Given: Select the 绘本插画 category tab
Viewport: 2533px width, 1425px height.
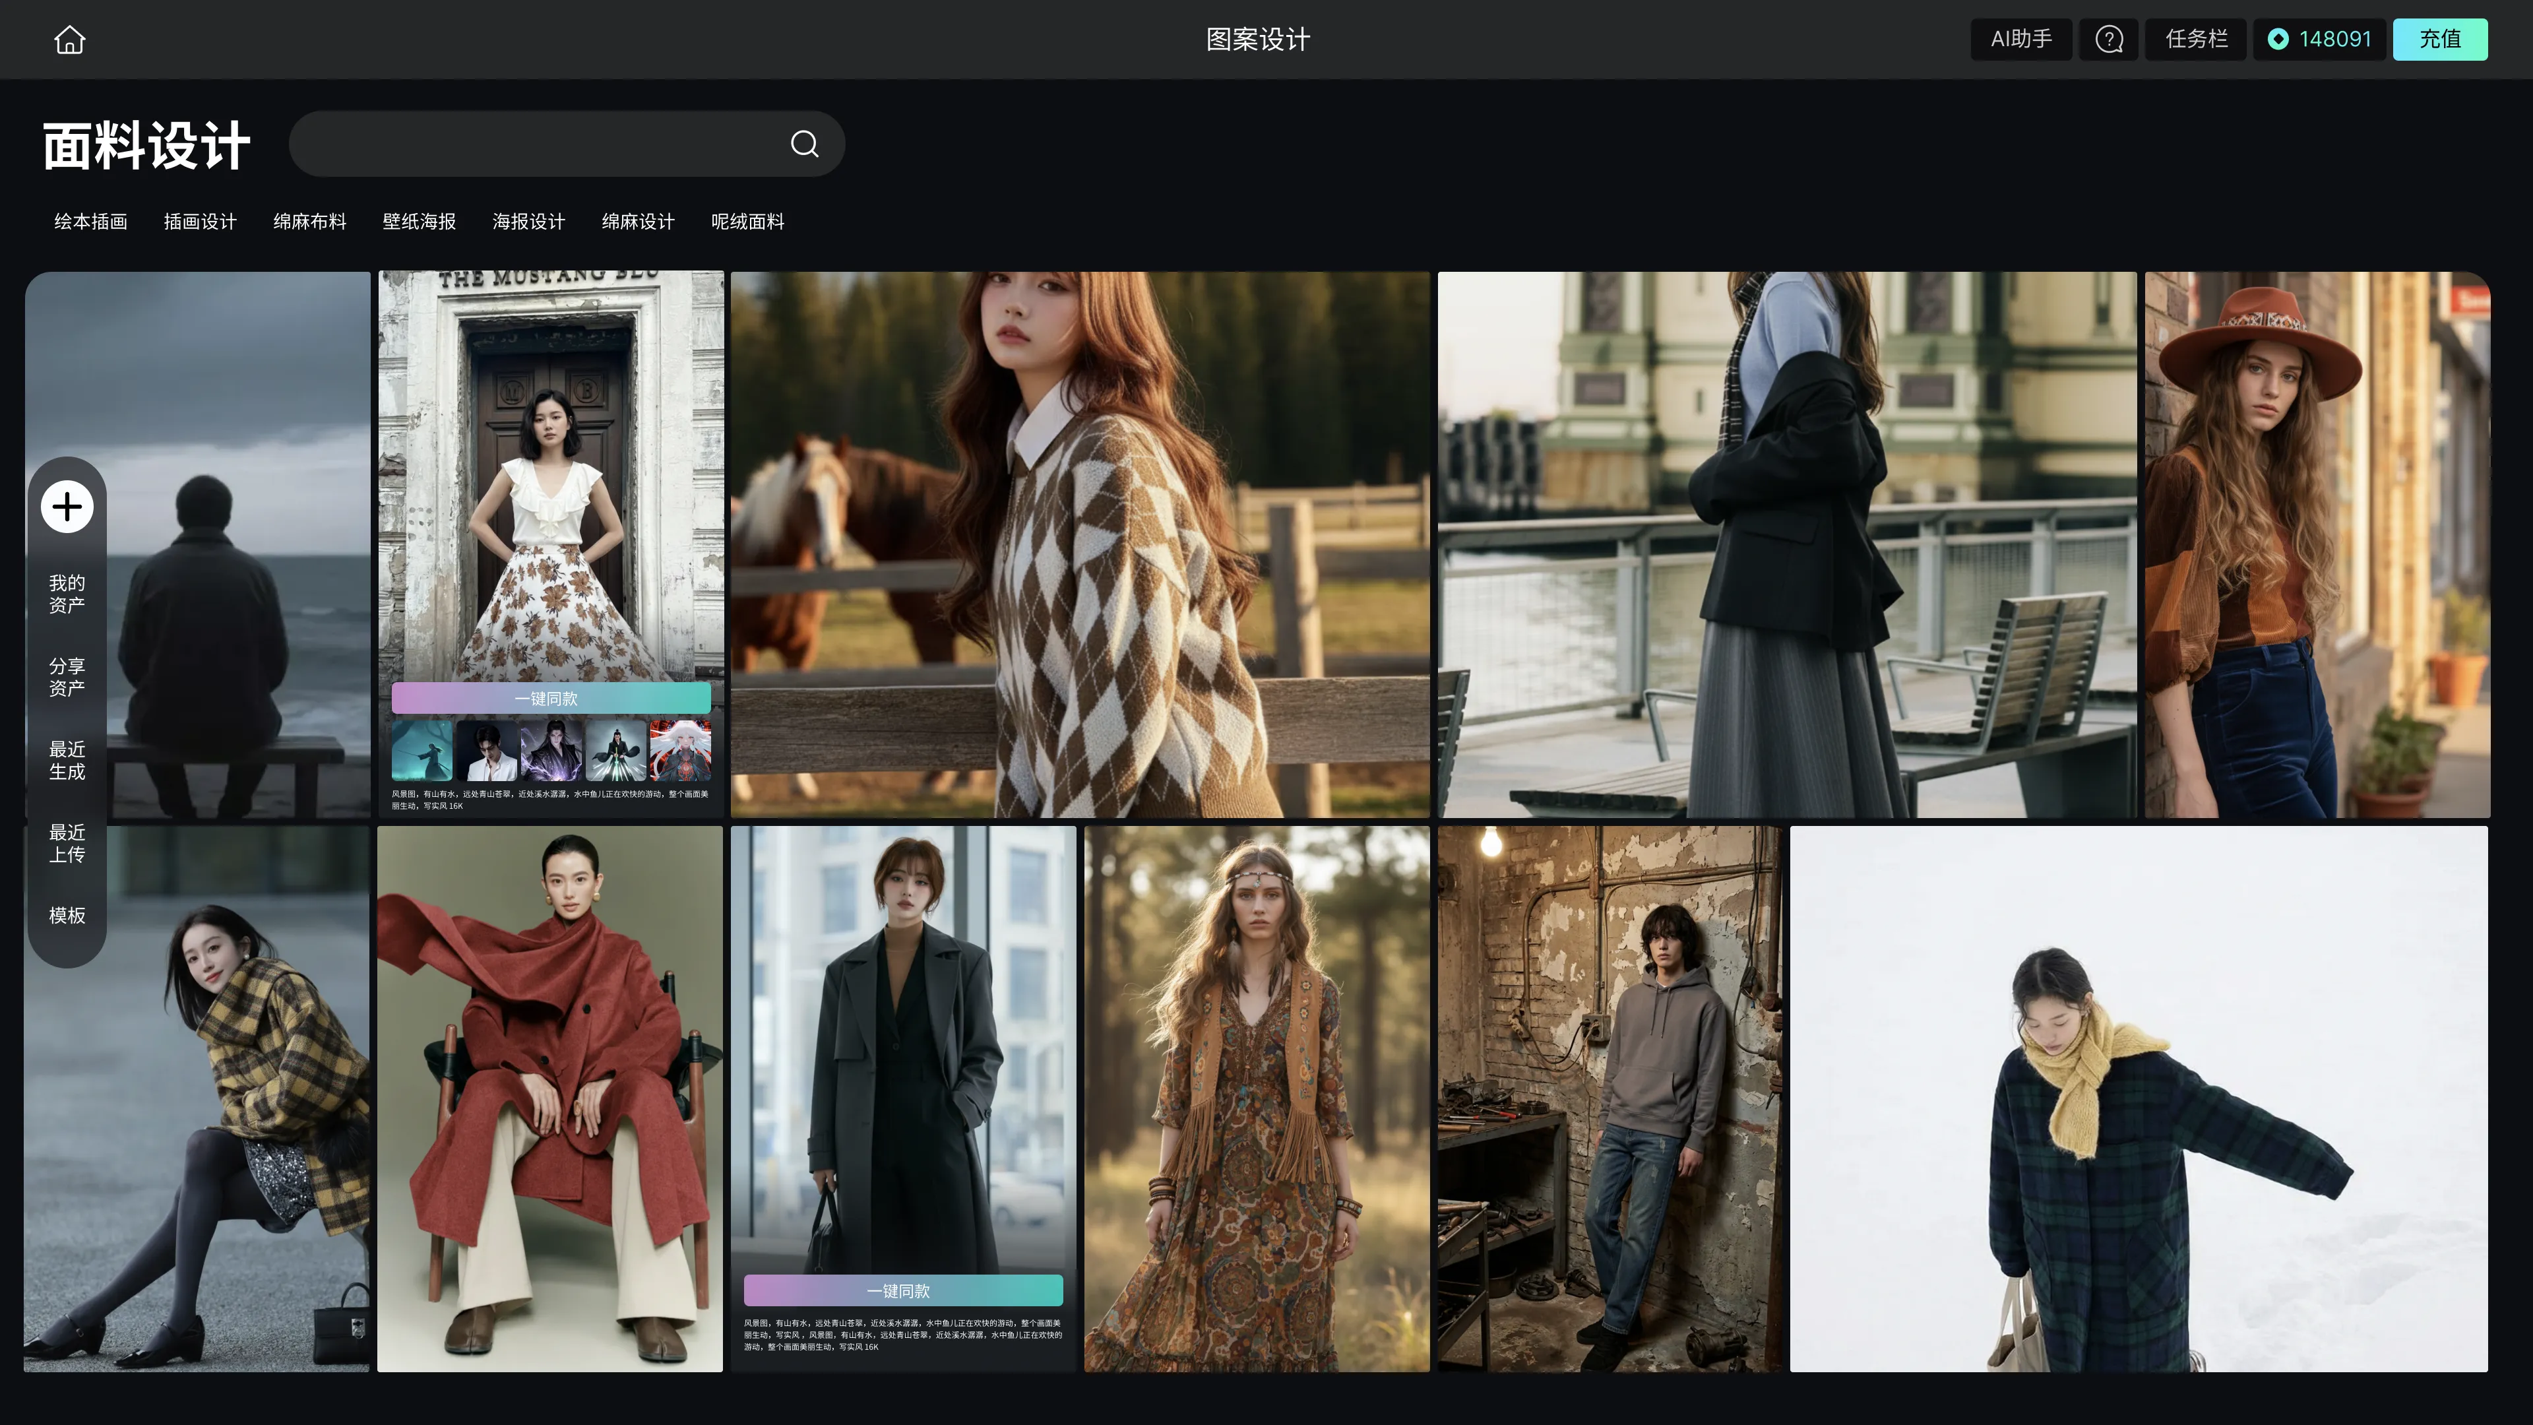Looking at the screenshot, I should click(x=90, y=221).
